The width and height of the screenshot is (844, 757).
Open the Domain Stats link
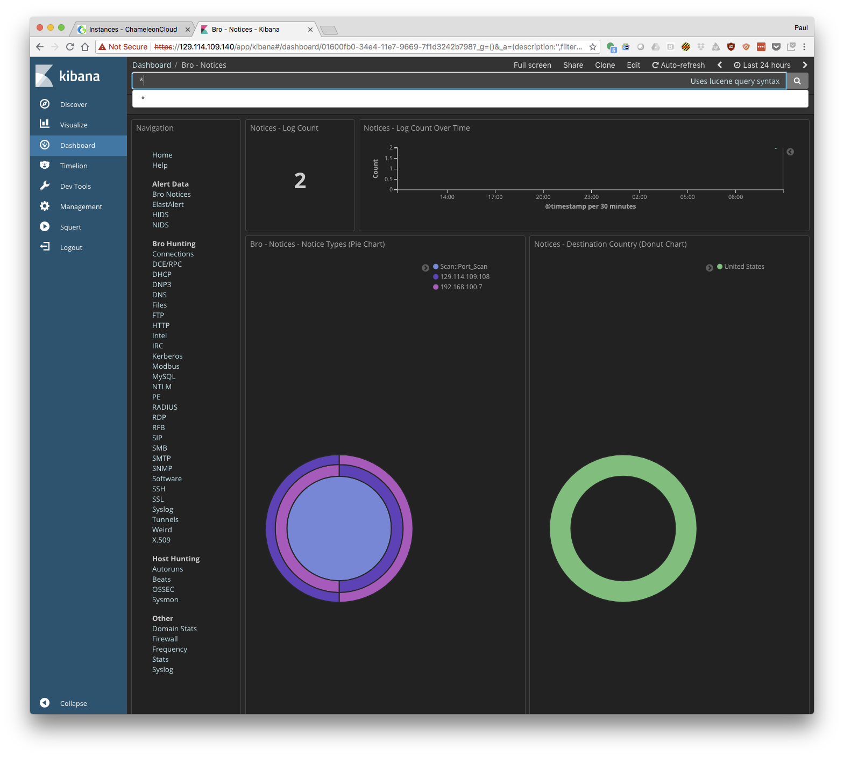tap(174, 629)
